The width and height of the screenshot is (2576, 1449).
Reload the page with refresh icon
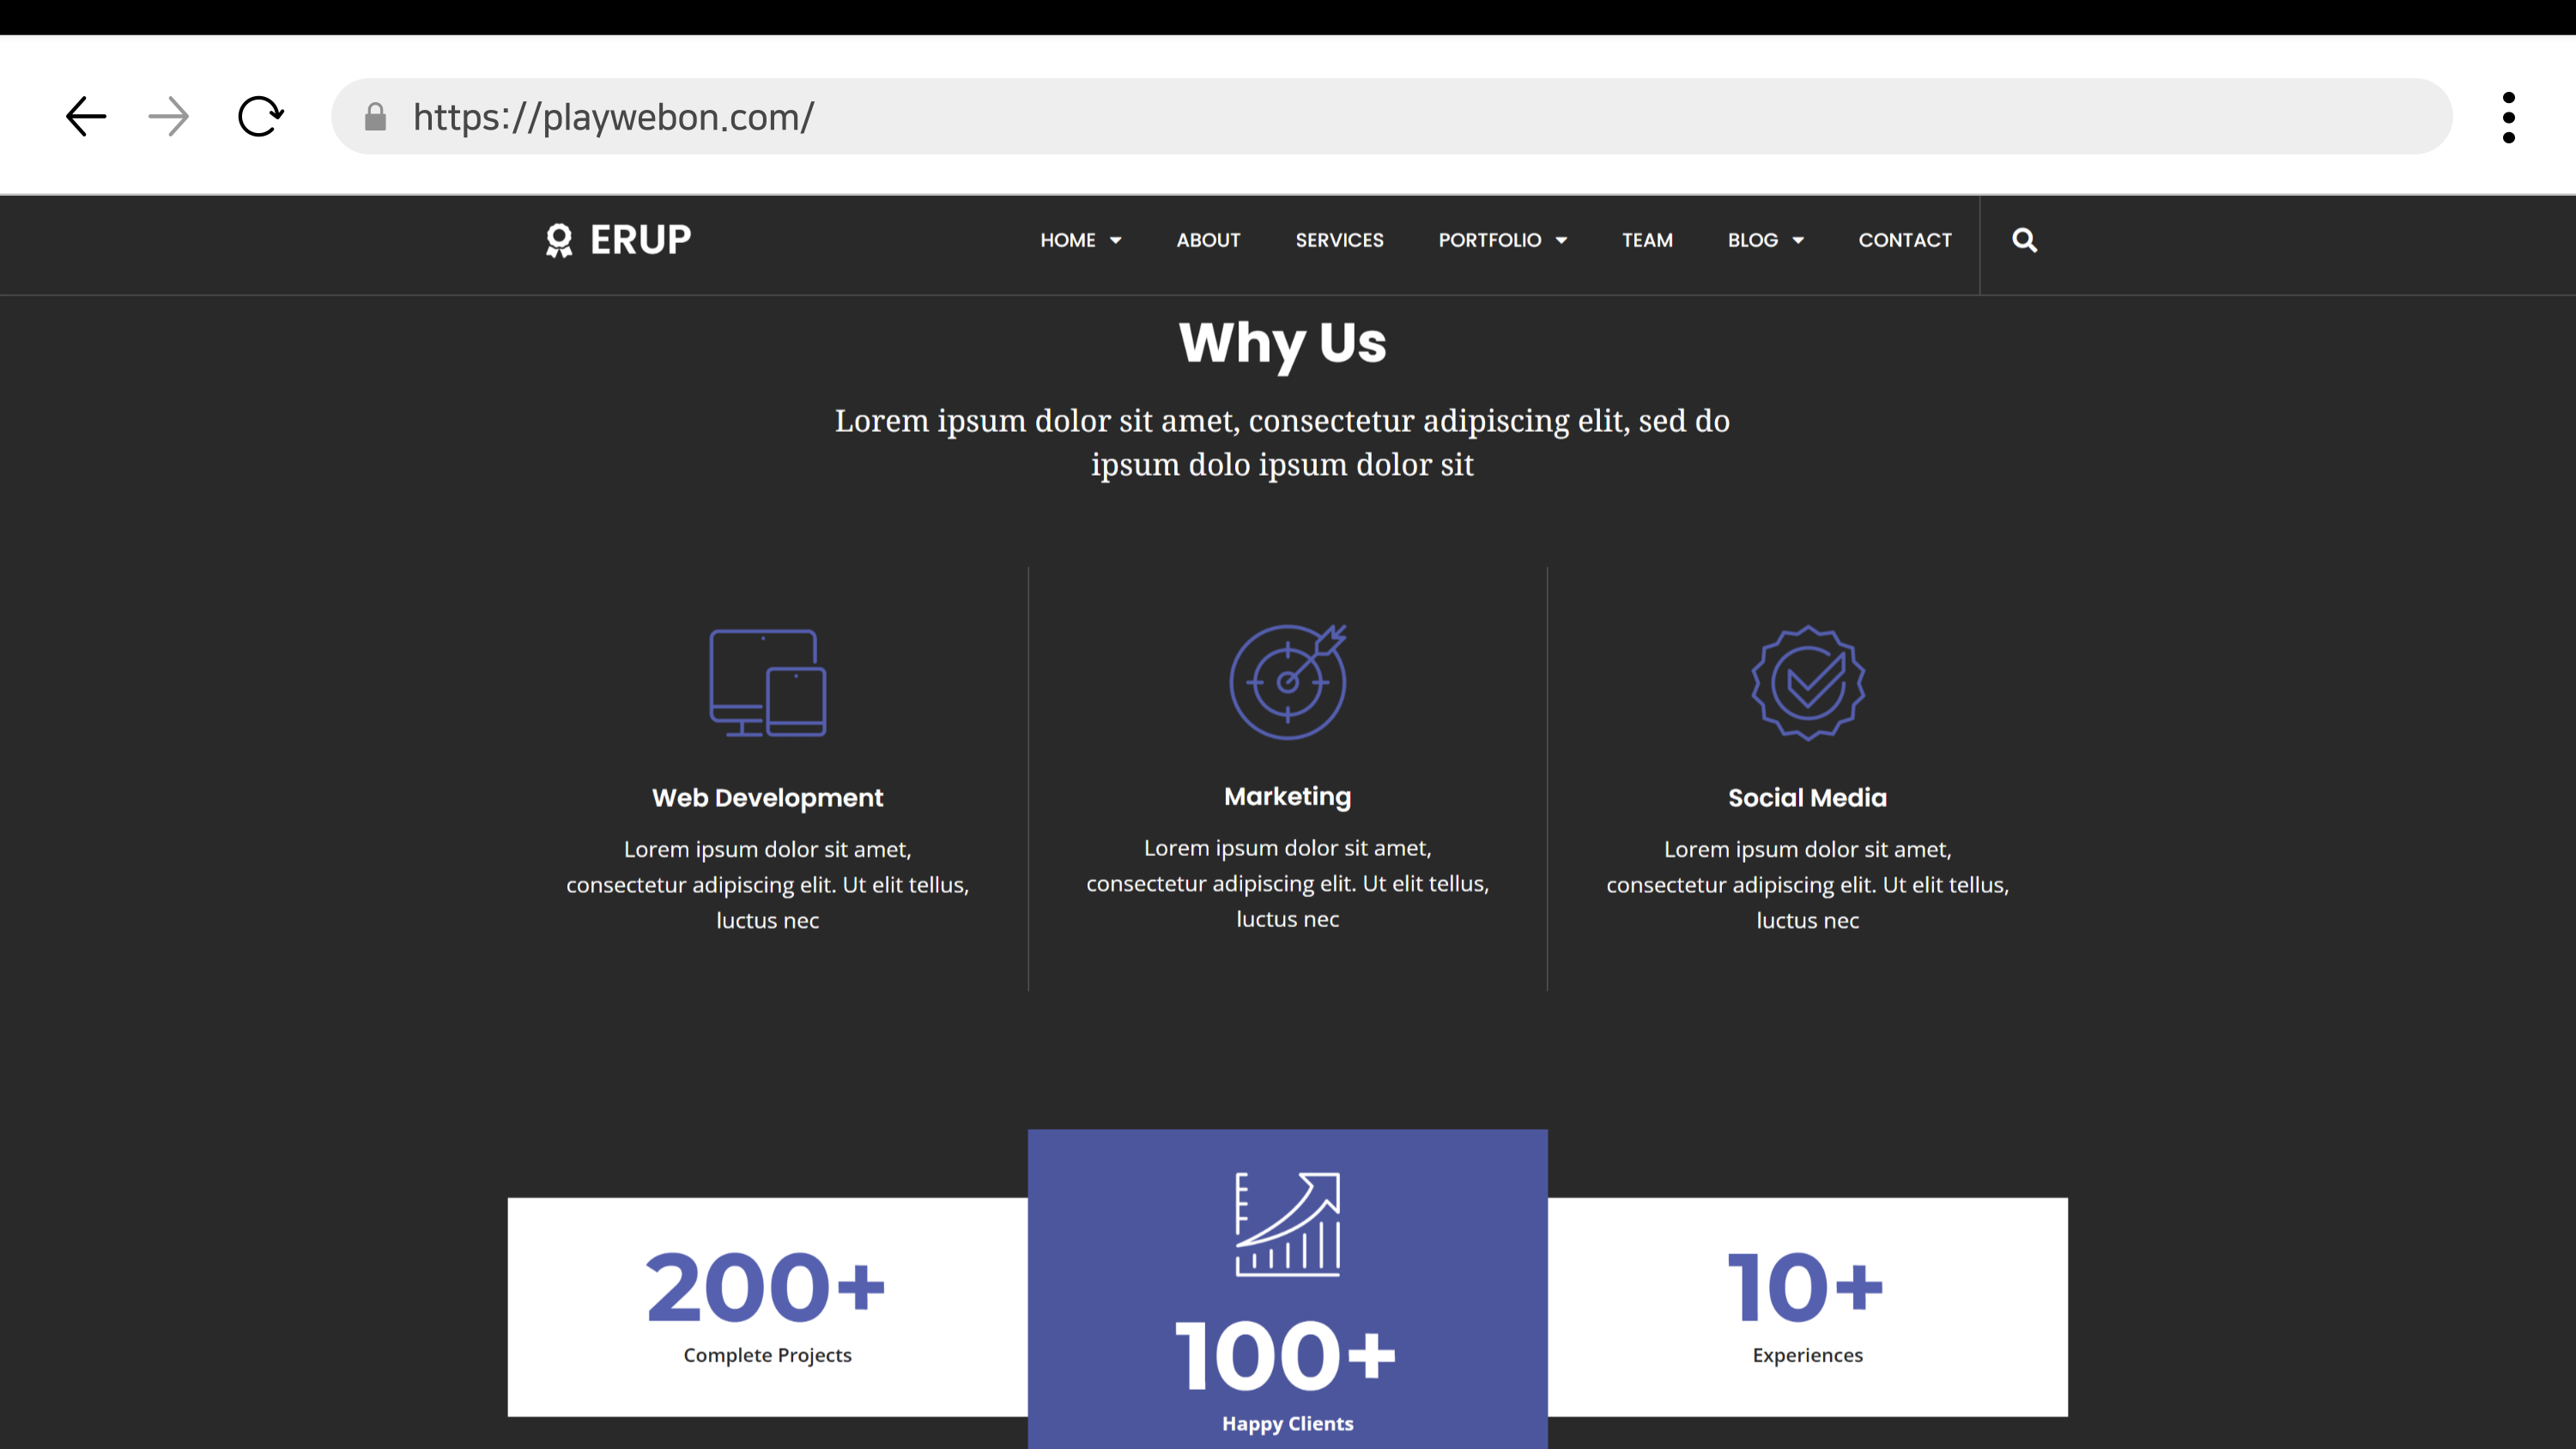(260, 117)
